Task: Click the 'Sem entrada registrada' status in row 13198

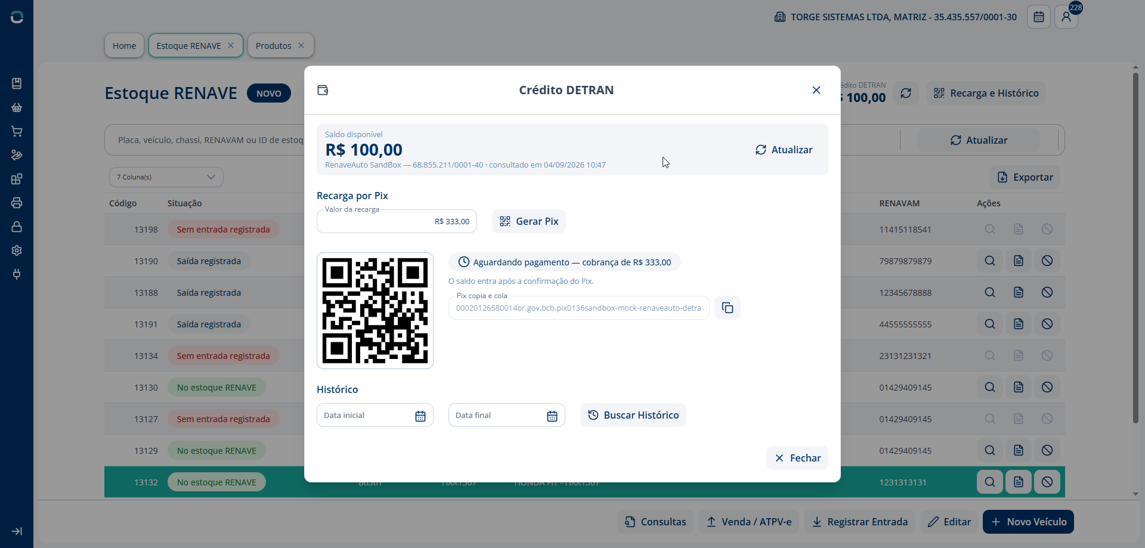Action: (x=224, y=230)
